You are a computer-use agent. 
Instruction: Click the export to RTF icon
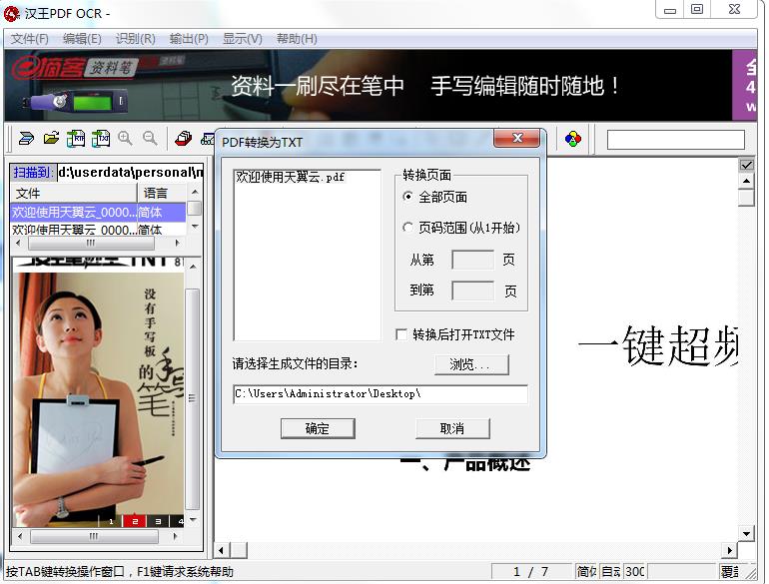tap(76, 139)
